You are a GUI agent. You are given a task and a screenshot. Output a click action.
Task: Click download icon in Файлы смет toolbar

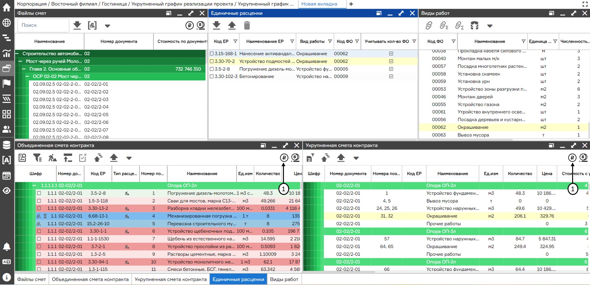pyautogui.click(x=77, y=25)
